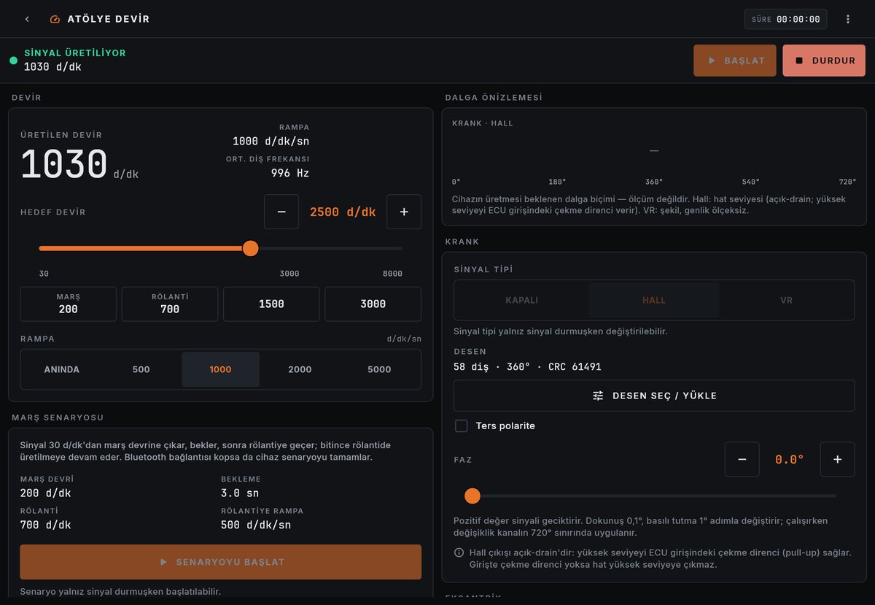
Task: Select the RÖLANTİ 700 preset
Action: (170, 304)
